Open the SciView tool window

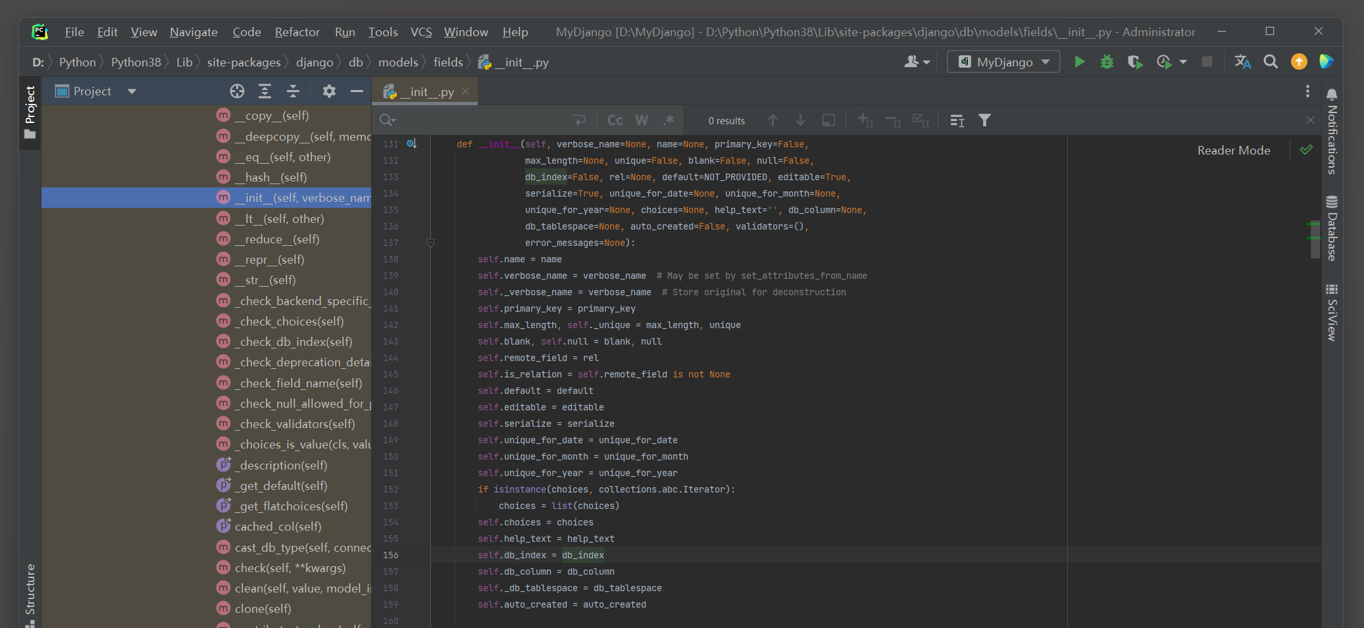pyautogui.click(x=1332, y=312)
